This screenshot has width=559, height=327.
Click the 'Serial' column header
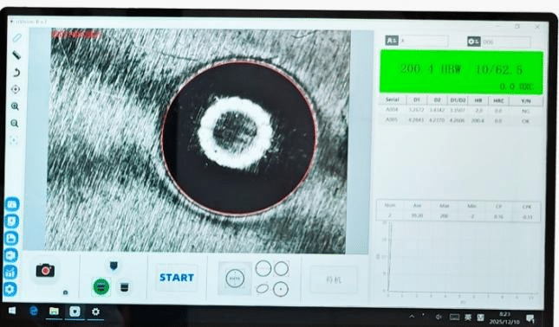point(392,99)
